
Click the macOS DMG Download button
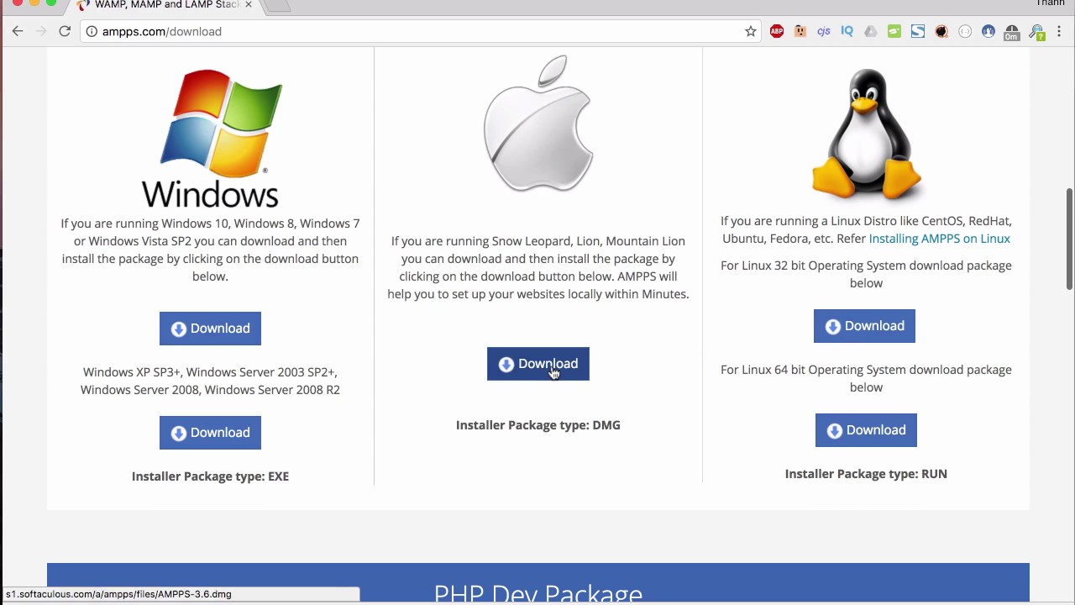point(537,364)
